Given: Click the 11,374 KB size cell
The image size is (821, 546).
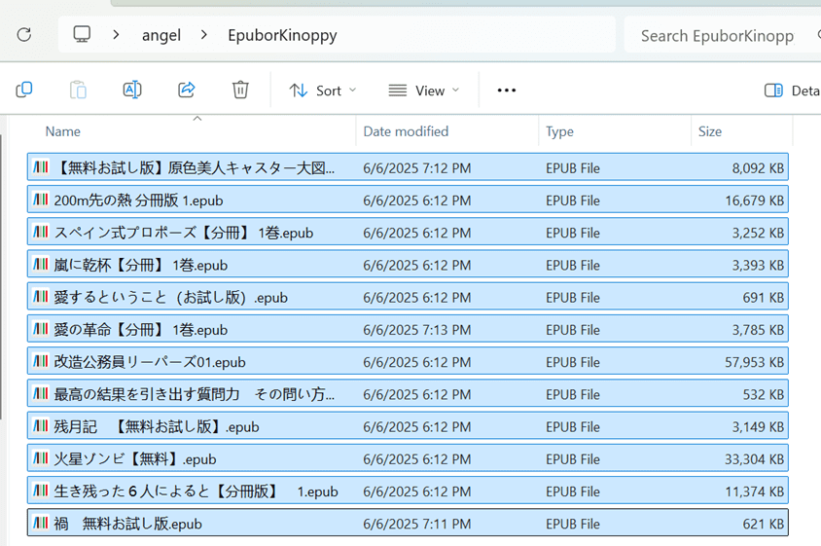Looking at the screenshot, I should click(754, 491).
